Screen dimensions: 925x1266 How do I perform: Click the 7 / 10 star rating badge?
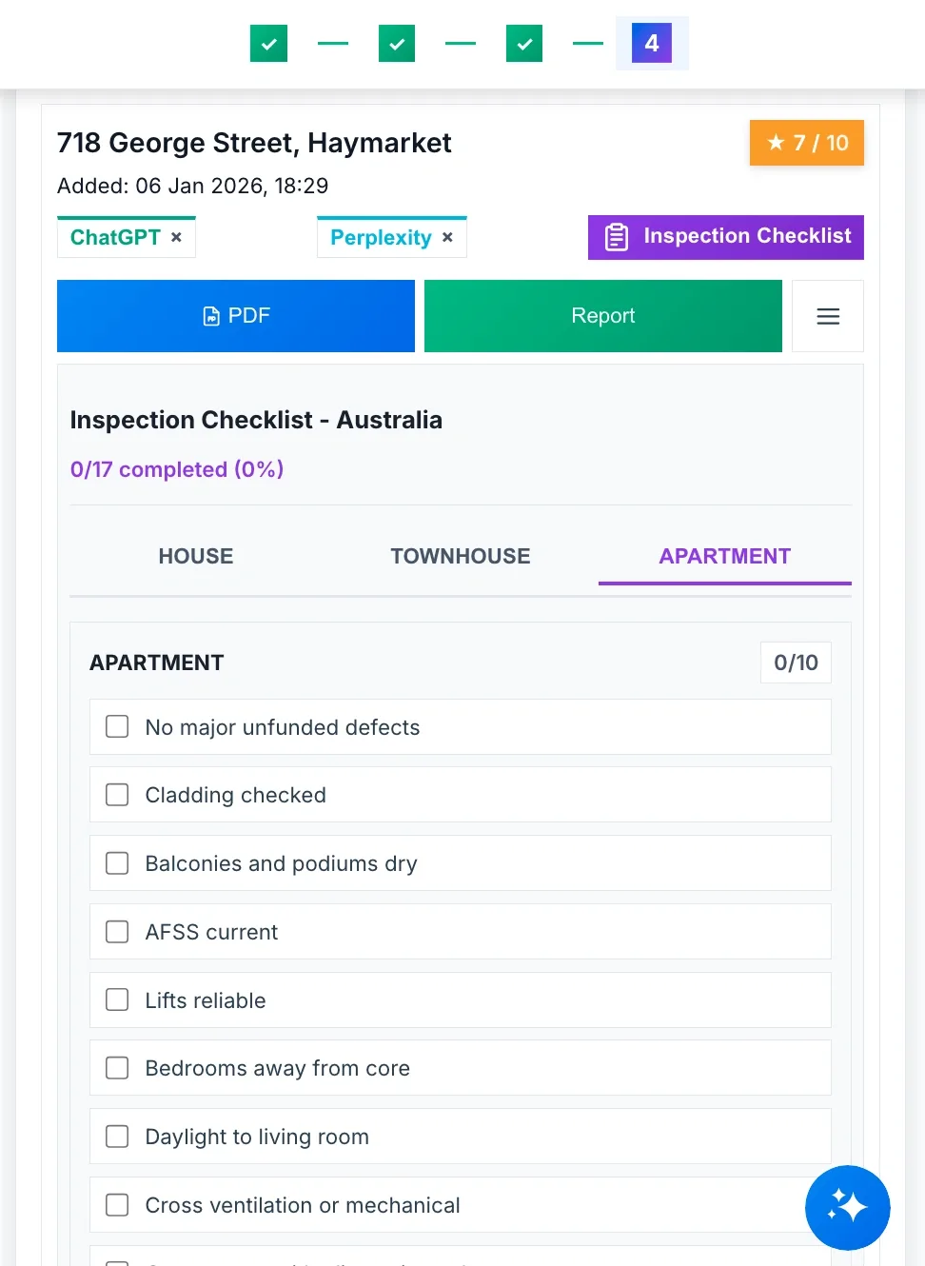tap(807, 143)
